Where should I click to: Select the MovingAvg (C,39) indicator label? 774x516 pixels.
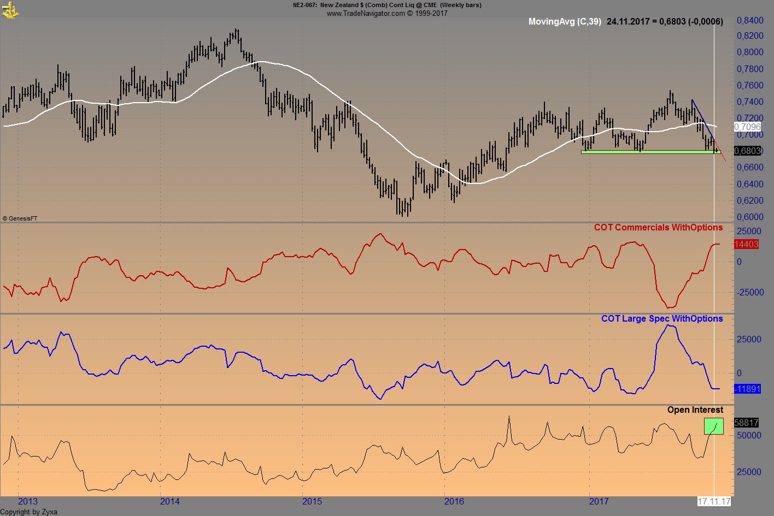565,22
